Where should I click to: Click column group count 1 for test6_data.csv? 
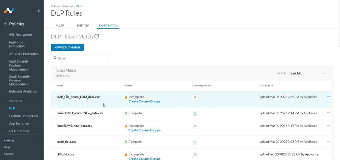click(195, 142)
